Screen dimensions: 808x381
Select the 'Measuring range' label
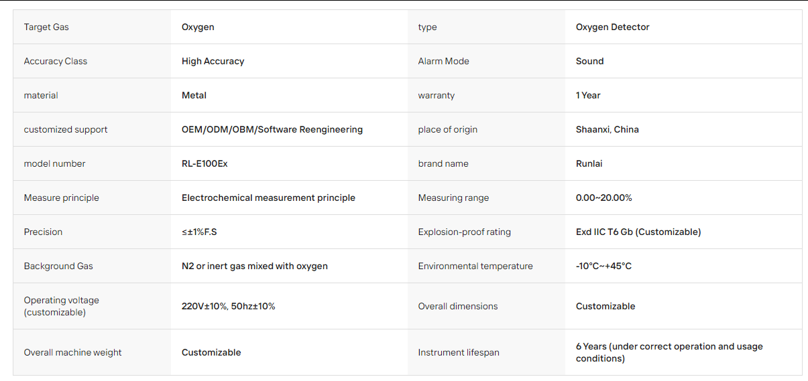[x=453, y=198]
